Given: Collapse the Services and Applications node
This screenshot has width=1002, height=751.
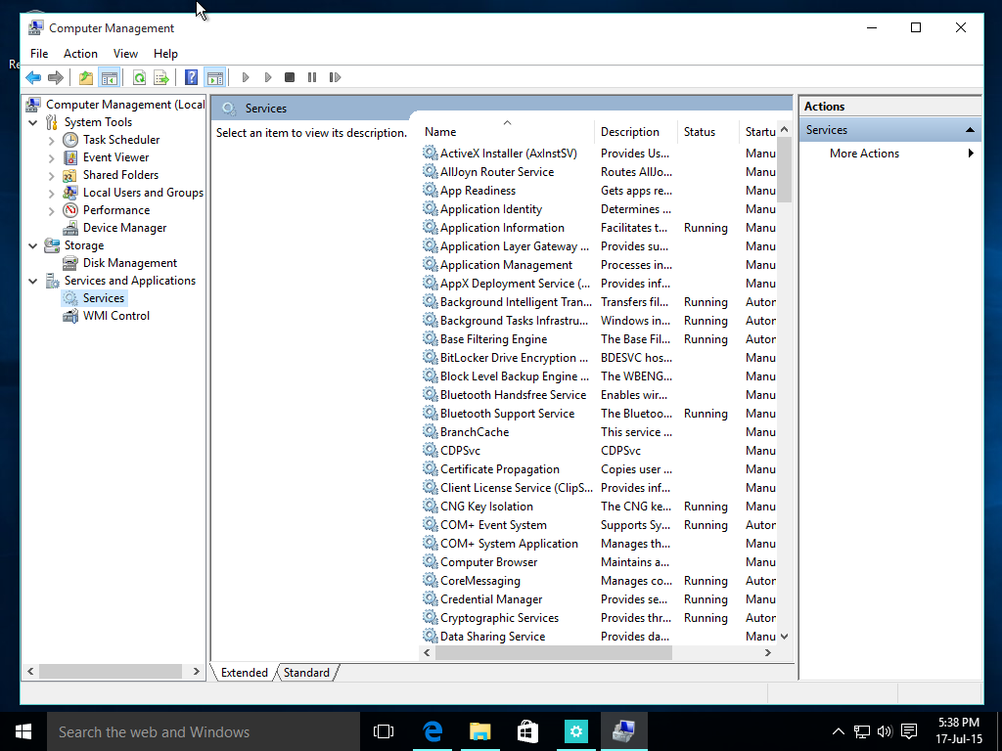Looking at the screenshot, I should (x=33, y=281).
